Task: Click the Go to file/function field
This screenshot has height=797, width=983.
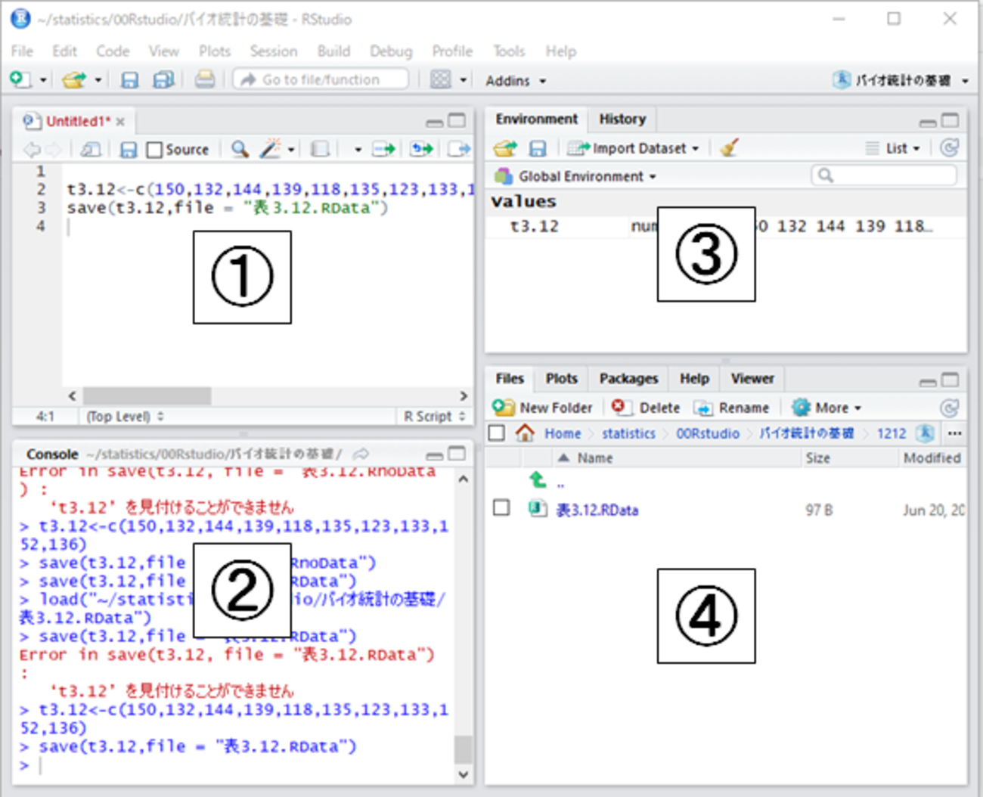Action: 321,79
